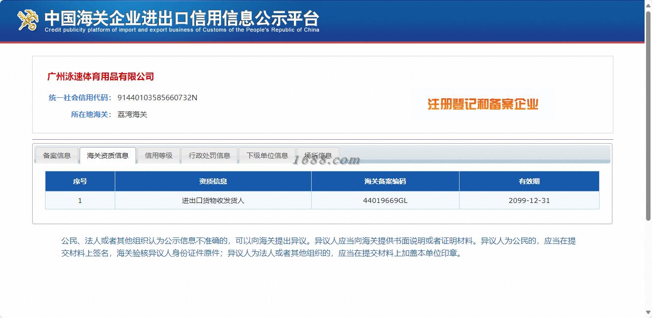Click the 注册登记和备案企业 banner
This screenshot has height=318, width=652.
click(483, 104)
